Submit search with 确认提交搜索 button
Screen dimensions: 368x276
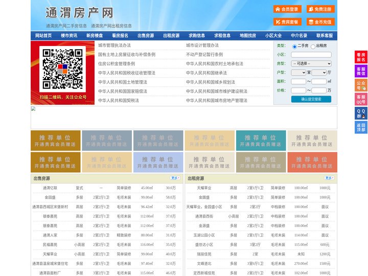(311, 99)
